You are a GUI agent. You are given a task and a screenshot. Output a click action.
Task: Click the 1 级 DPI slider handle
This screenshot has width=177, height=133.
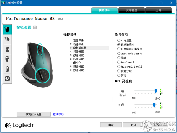coord(156,91)
